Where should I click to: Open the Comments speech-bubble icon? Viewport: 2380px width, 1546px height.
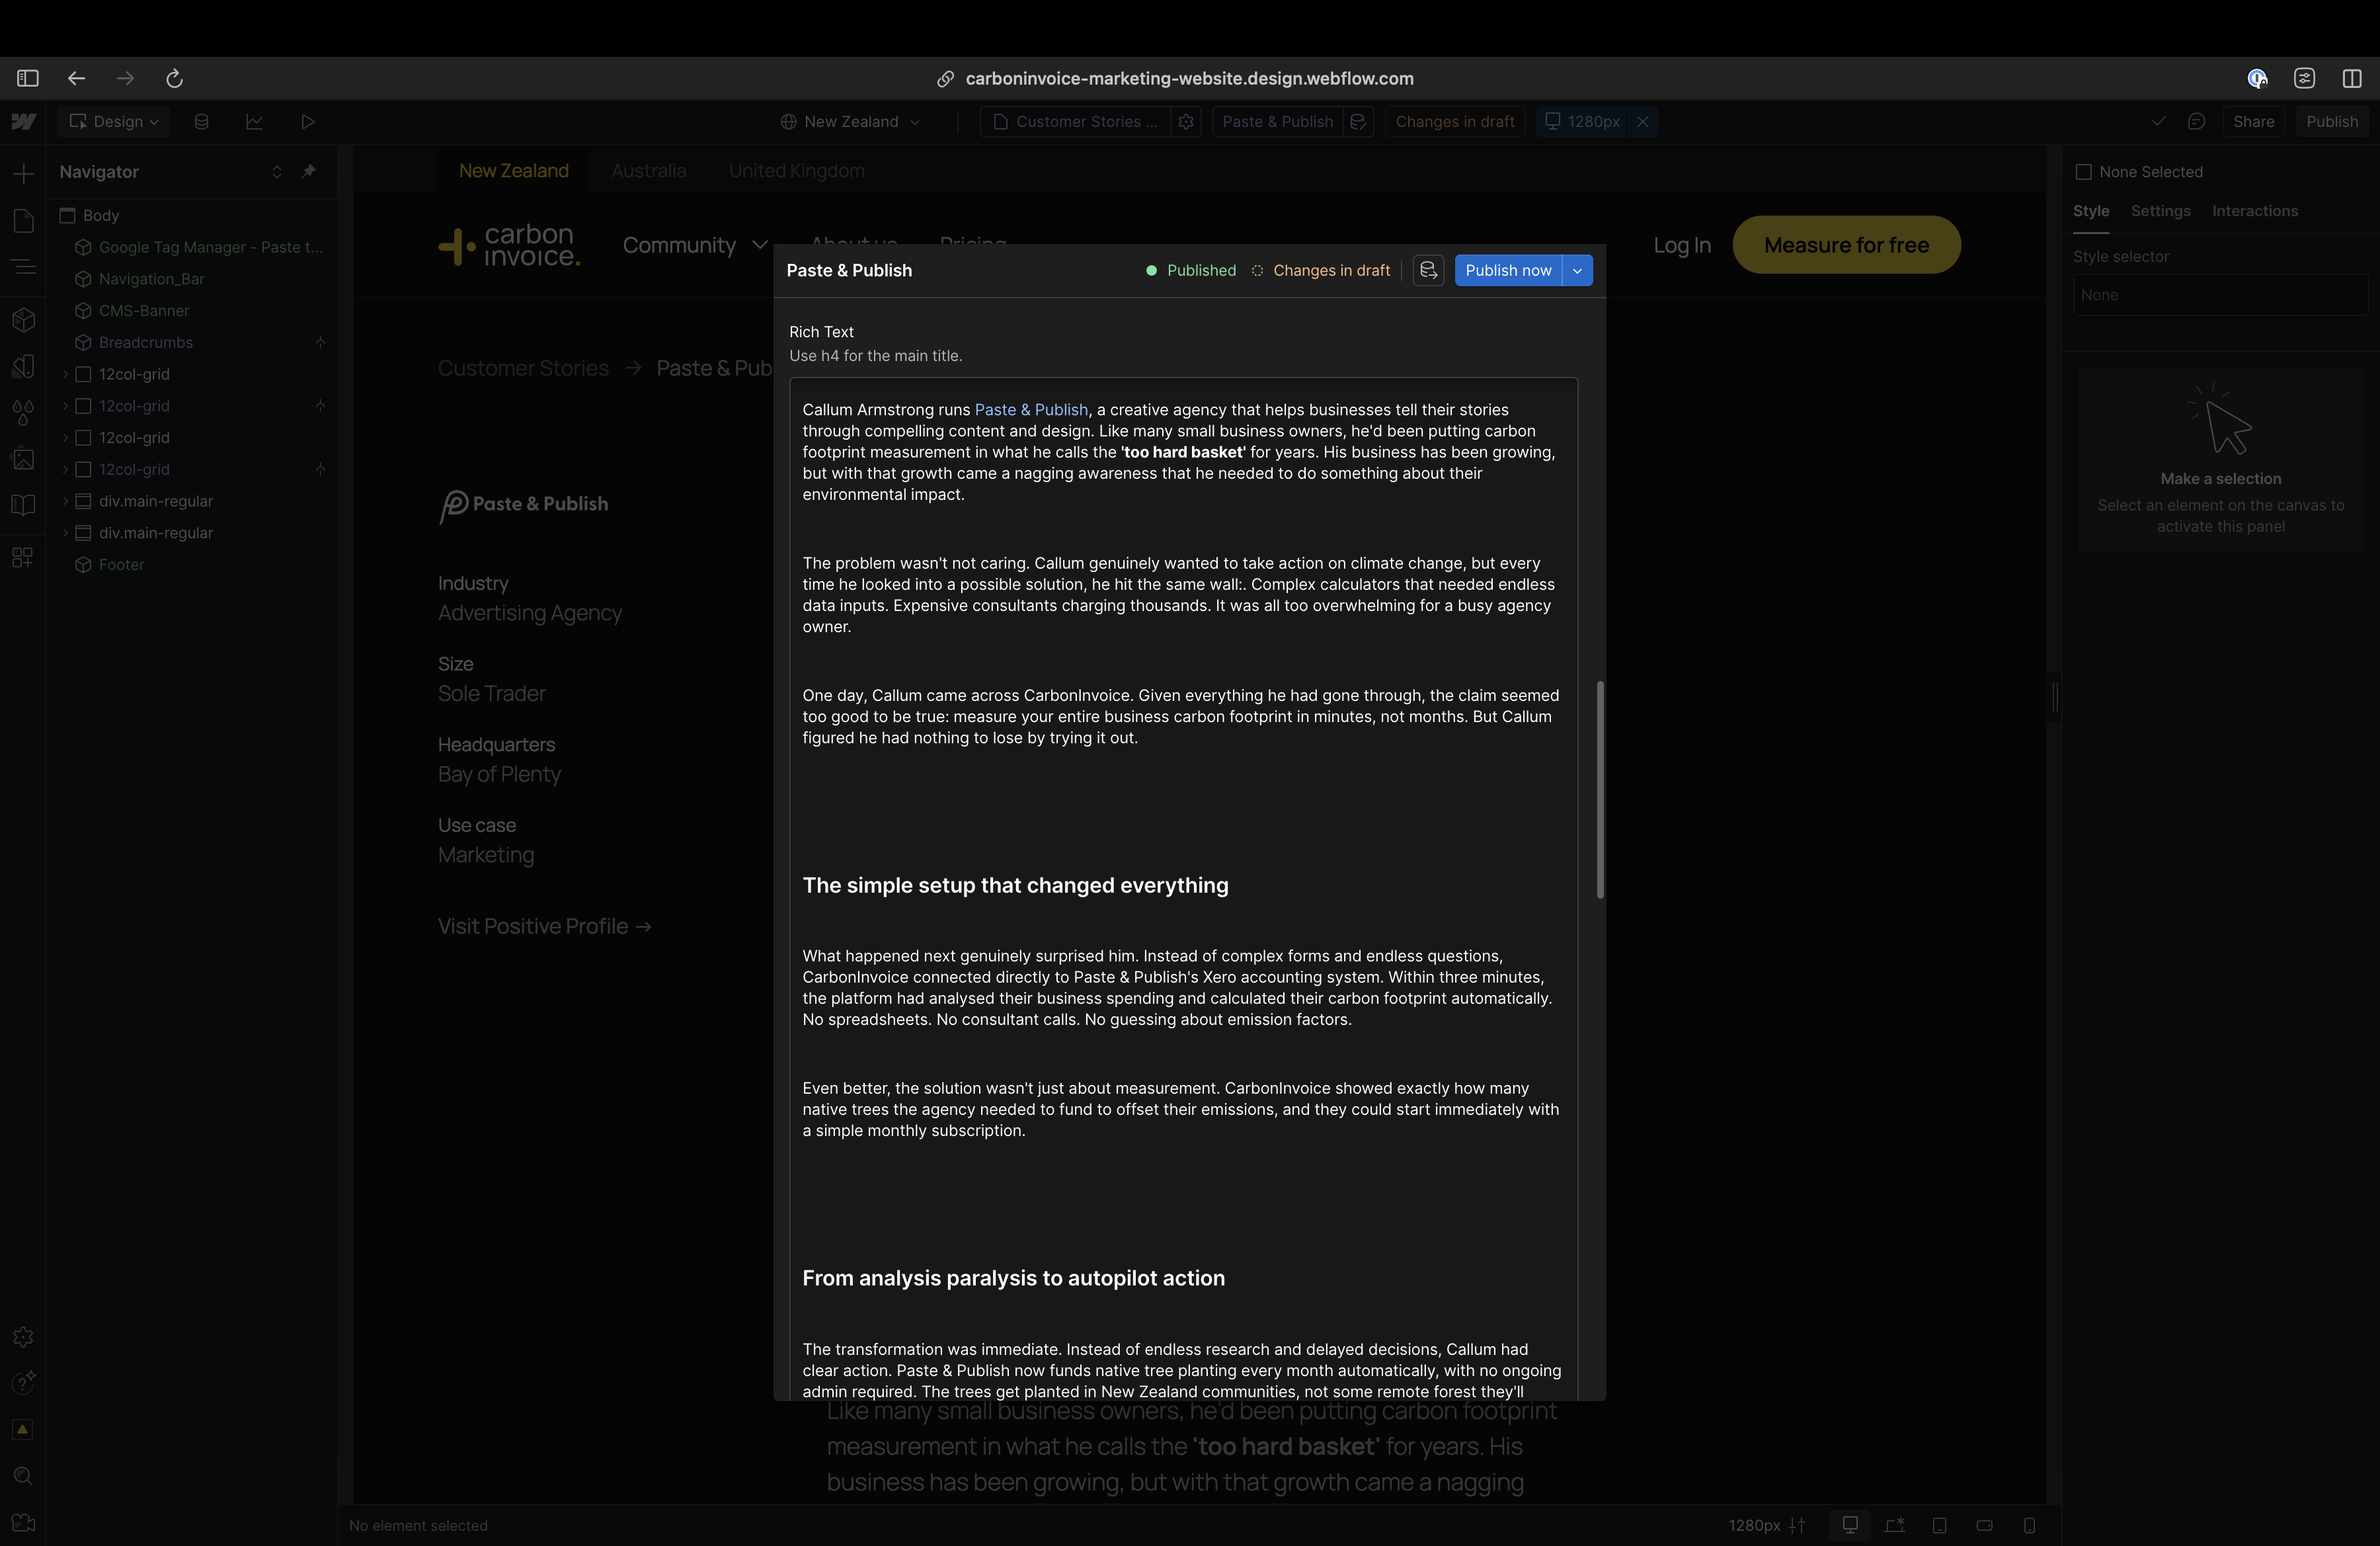point(2196,122)
